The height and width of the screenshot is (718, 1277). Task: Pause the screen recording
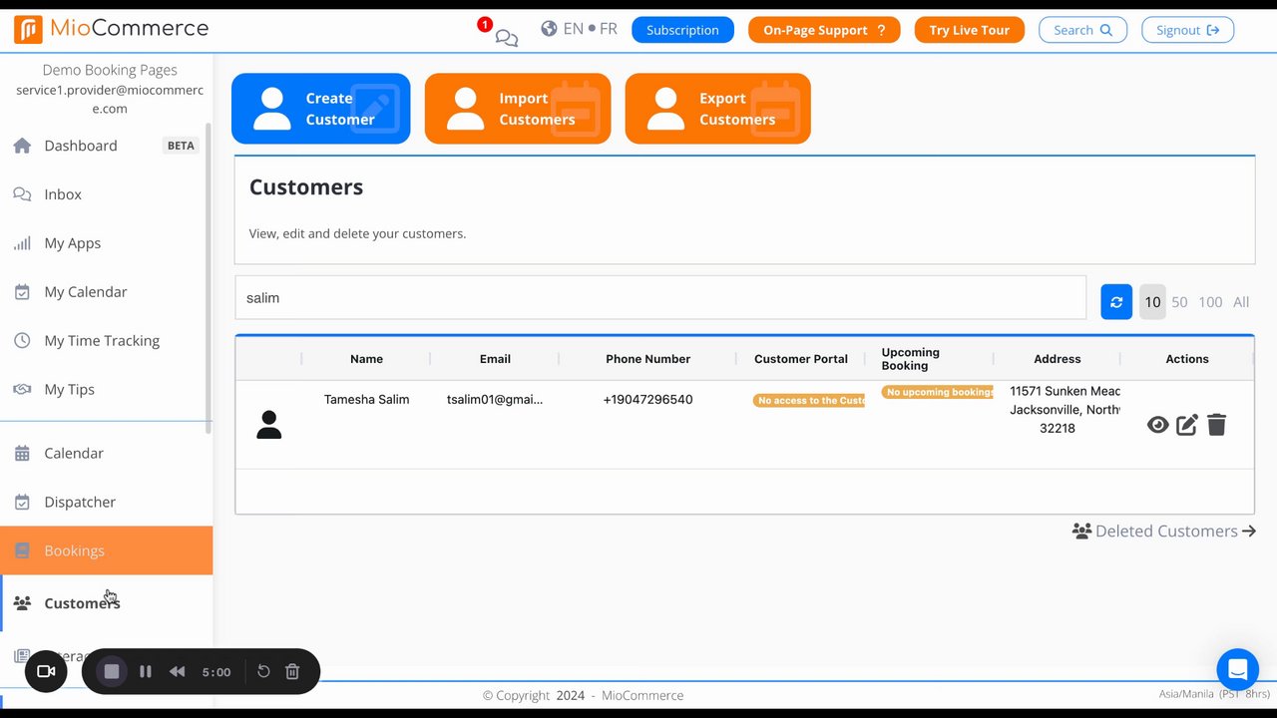tap(146, 671)
